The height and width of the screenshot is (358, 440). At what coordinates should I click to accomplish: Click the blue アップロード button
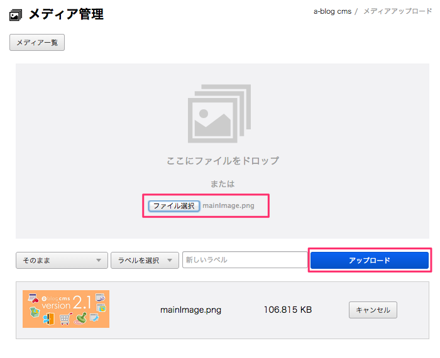pyautogui.click(x=370, y=260)
